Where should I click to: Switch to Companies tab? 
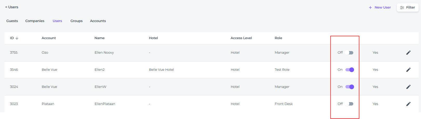(x=35, y=21)
